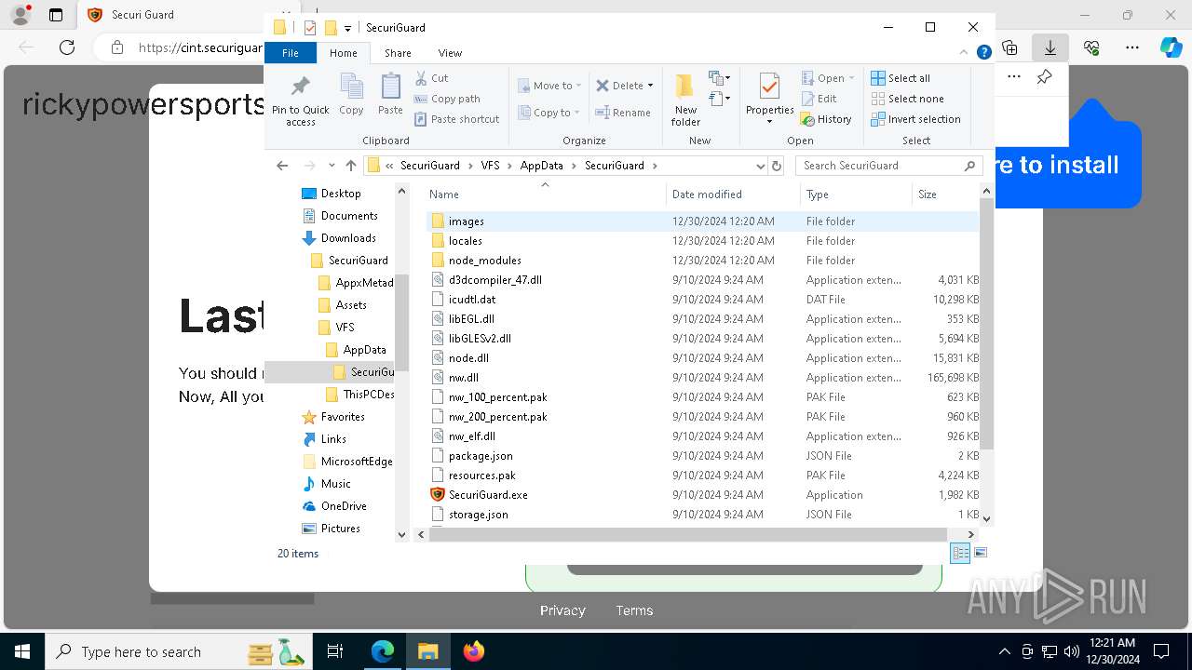This screenshot has height=670, width=1192.
Task: Open recent locations dropdown
Action: pos(332,166)
